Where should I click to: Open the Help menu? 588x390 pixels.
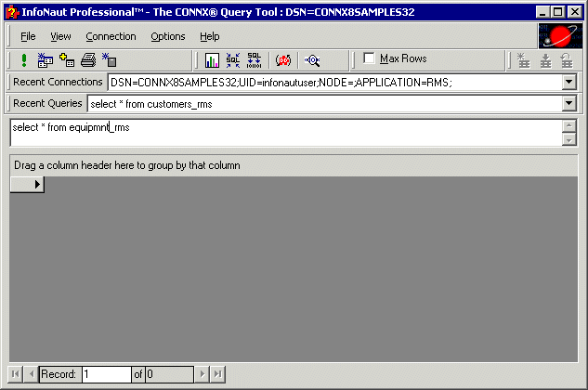pos(209,36)
